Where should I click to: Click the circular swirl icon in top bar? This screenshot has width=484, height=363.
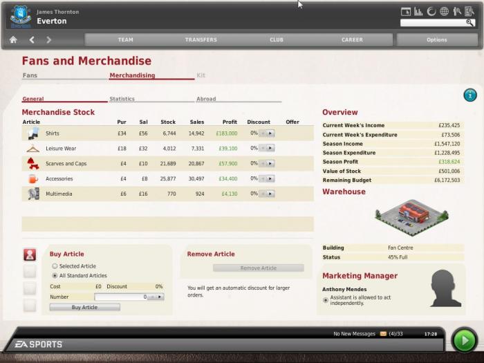431,12
